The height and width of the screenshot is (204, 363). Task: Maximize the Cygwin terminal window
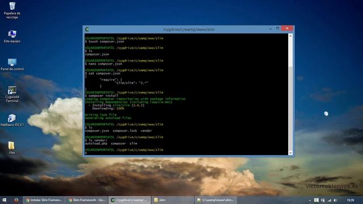point(277,28)
